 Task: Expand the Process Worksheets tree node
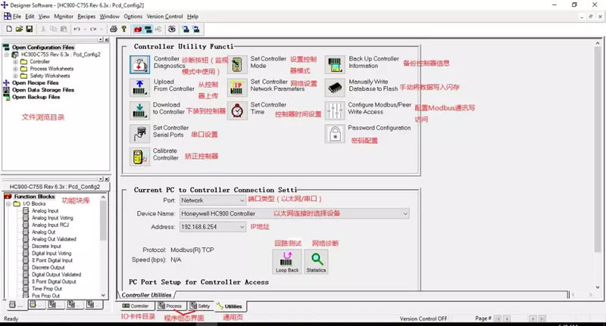point(15,69)
